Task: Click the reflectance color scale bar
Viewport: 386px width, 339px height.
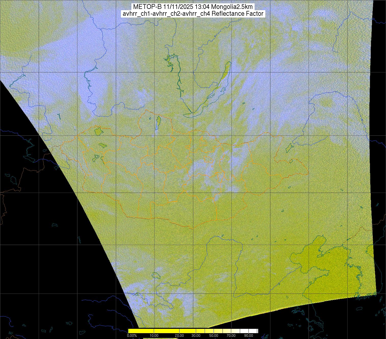Action: point(193,331)
